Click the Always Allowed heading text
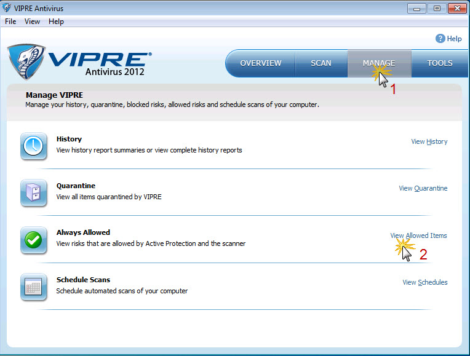470x356 pixels. coord(83,232)
